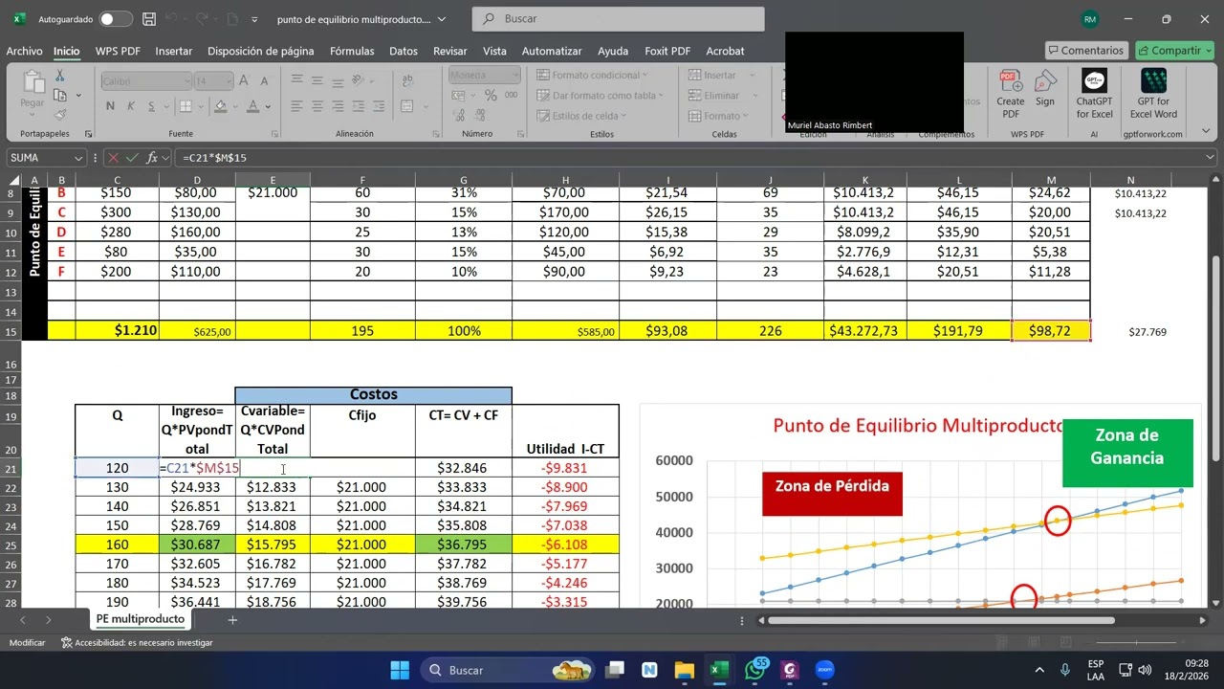Open the Formato cells menu

pyautogui.click(x=719, y=116)
